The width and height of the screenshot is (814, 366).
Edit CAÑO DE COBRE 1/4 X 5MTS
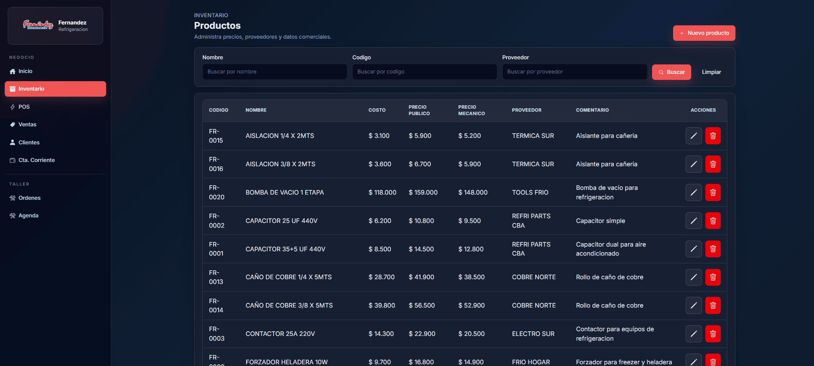tap(693, 277)
